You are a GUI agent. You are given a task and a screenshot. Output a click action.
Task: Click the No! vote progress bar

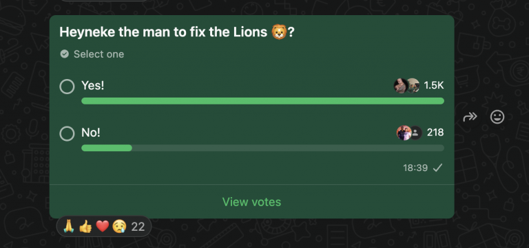263,148
